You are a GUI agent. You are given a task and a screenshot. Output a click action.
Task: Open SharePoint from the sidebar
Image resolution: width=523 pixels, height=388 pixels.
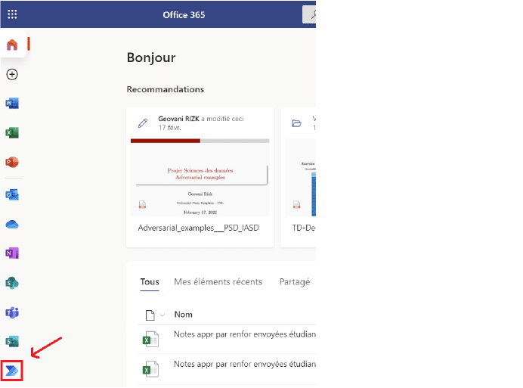12,283
